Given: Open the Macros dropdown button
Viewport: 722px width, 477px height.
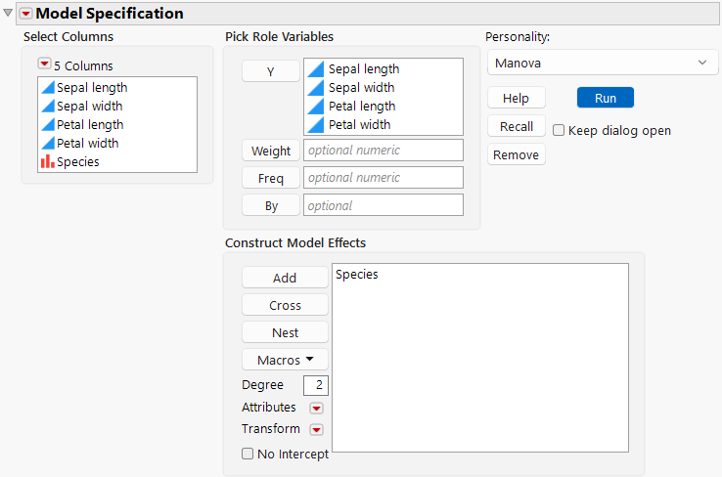Looking at the screenshot, I should [x=285, y=360].
